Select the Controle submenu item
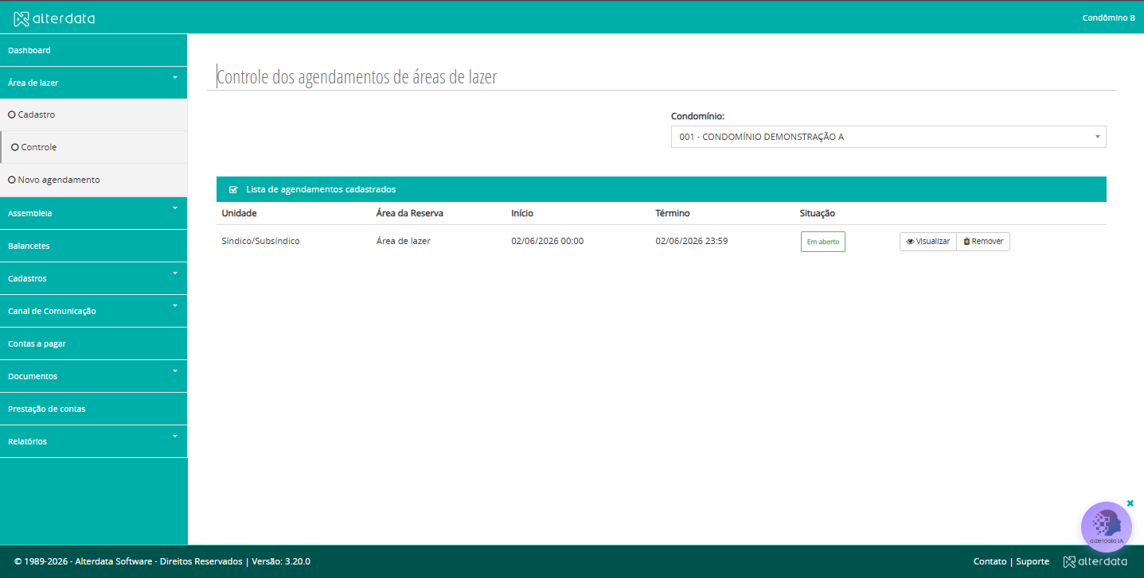The width and height of the screenshot is (1144, 578). 94,147
